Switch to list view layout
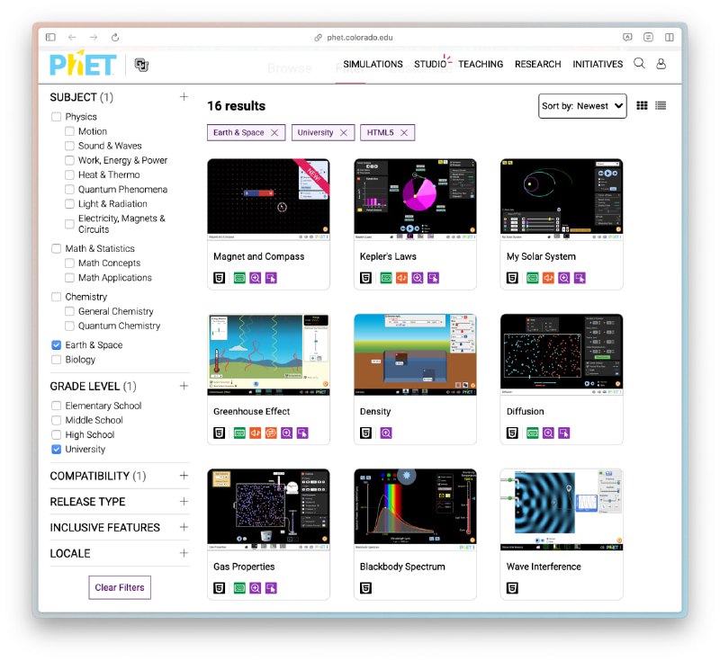The width and height of the screenshot is (720, 661). (661, 105)
